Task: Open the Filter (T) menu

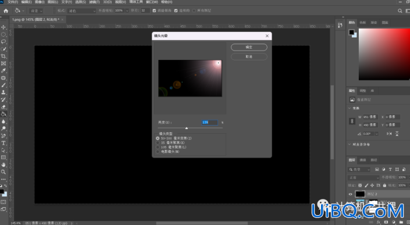Action: tap(94, 2)
